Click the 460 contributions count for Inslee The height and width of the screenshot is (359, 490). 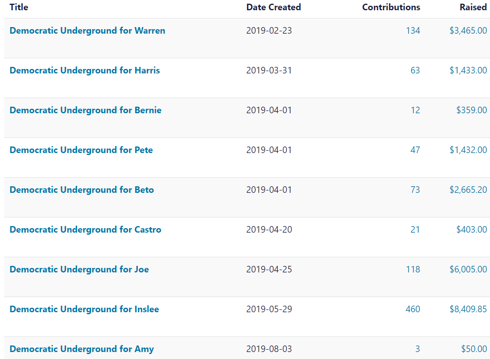click(413, 309)
